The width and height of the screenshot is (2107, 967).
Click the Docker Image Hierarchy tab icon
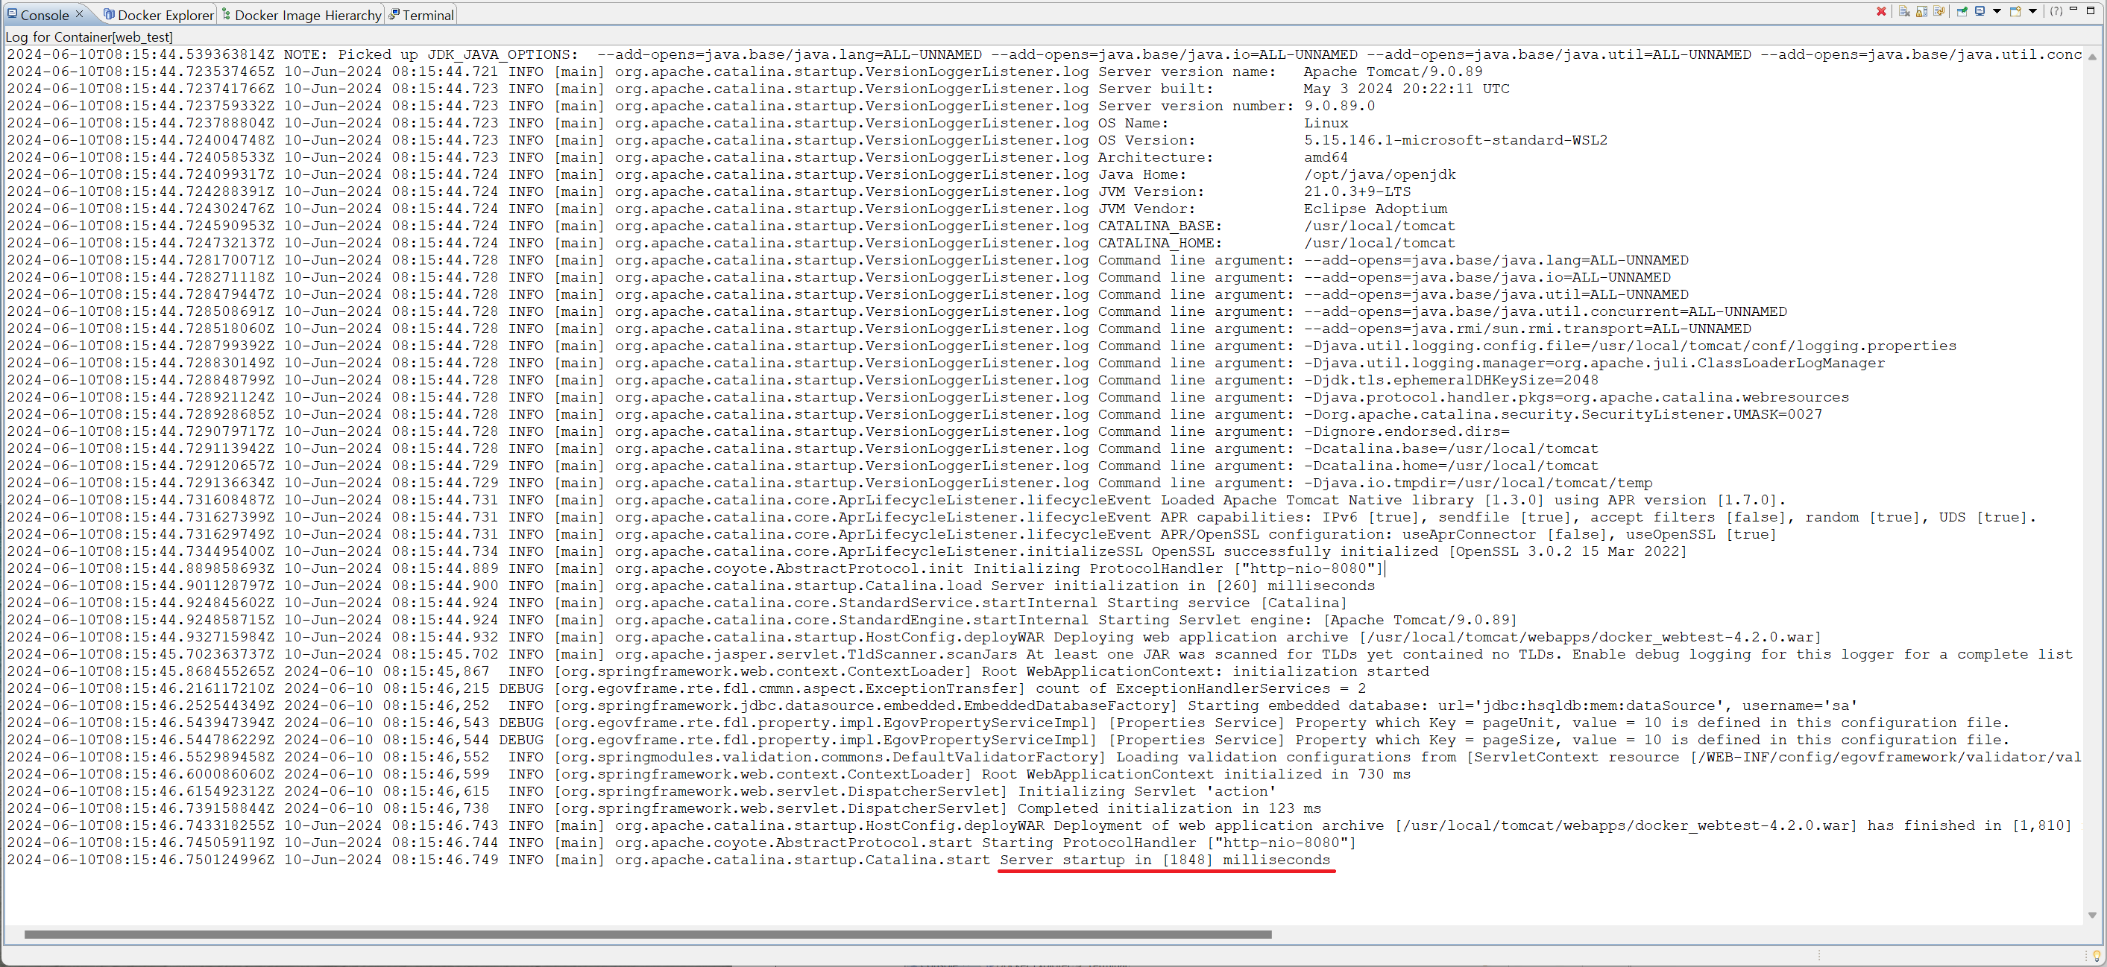227,14
